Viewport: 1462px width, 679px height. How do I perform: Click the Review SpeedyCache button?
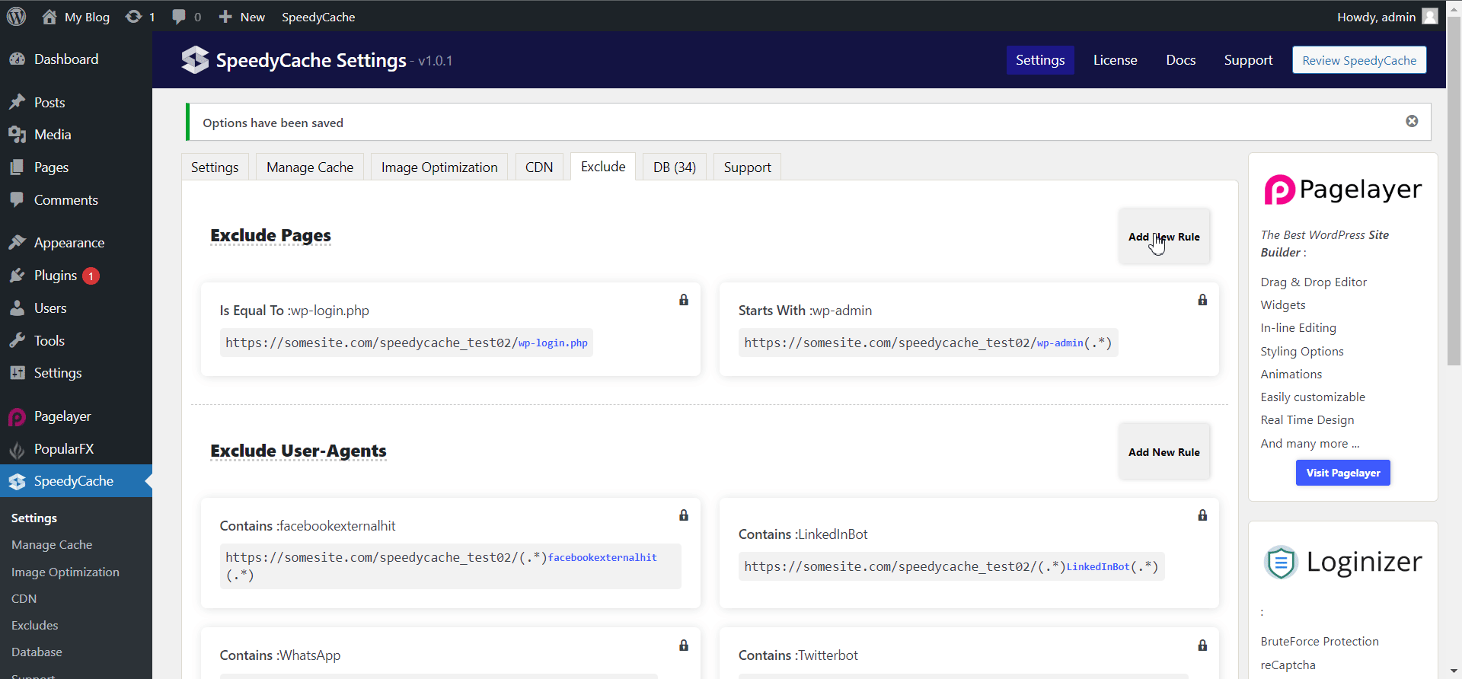point(1359,60)
